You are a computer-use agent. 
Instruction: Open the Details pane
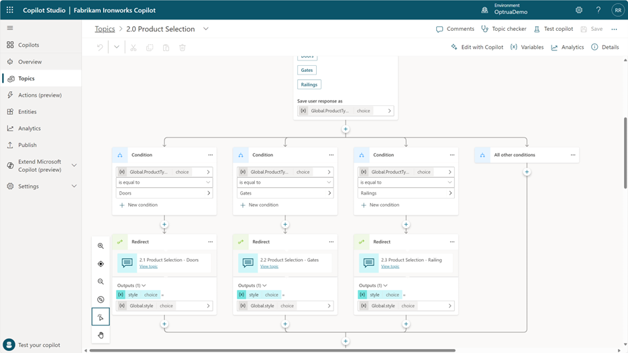point(605,47)
